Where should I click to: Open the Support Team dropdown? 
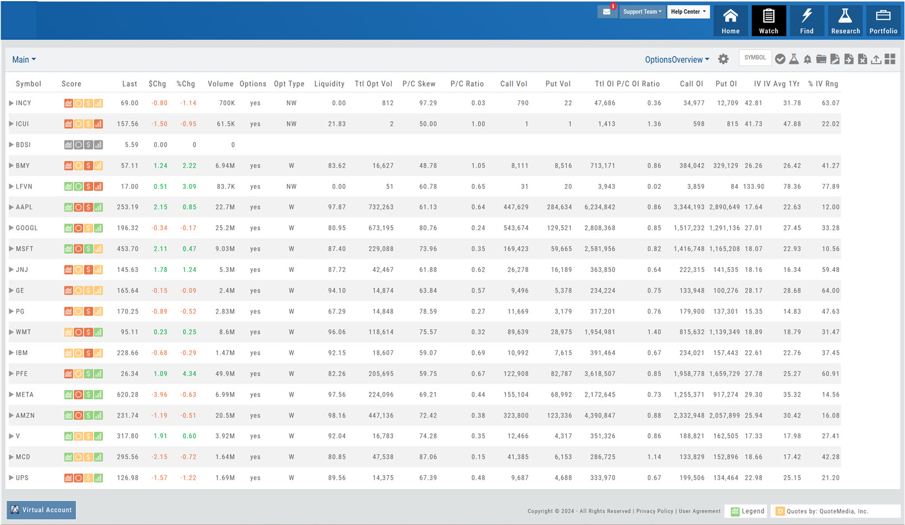point(642,12)
